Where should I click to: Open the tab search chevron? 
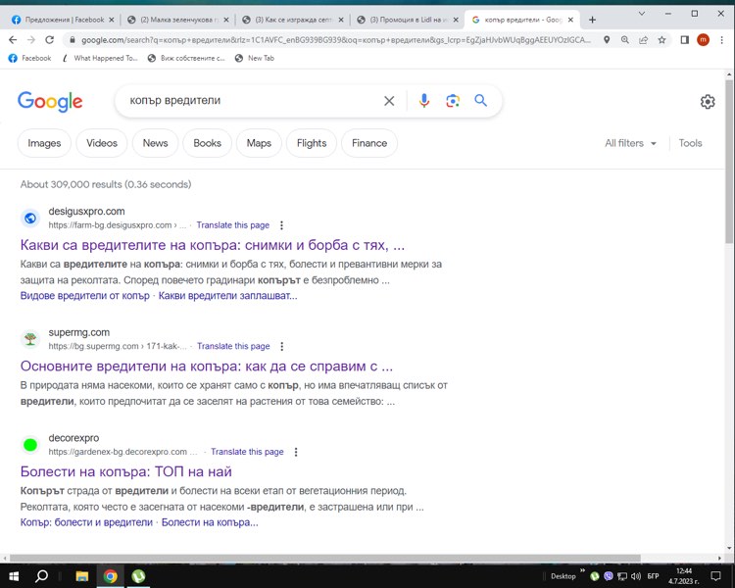642,14
